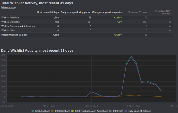Click the Previous 31 days column header
The width and height of the screenshot is (178, 113).
coord(138,12)
